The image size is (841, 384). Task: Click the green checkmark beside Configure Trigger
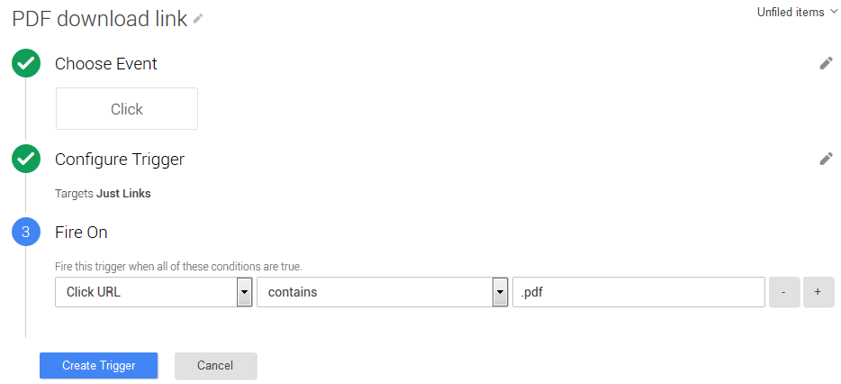[x=26, y=159]
